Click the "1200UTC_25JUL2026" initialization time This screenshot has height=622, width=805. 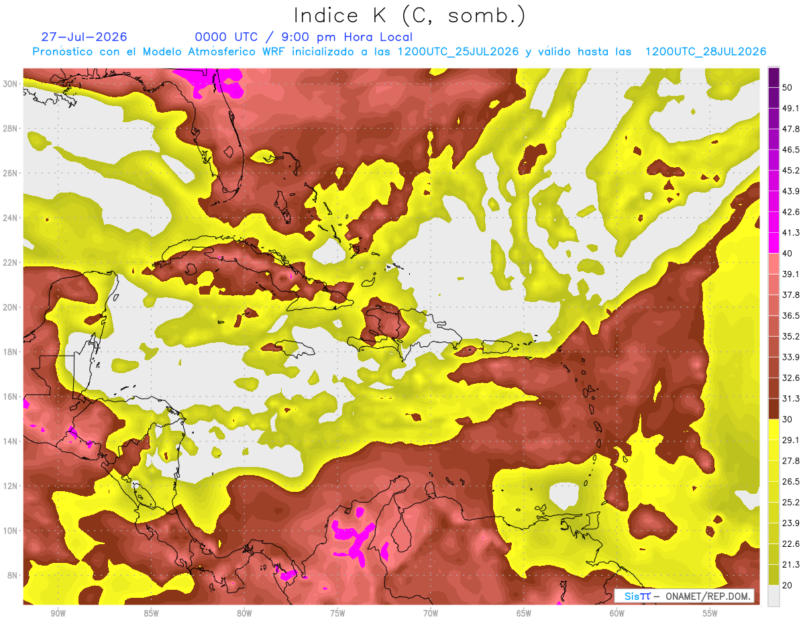tap(458, 52)
